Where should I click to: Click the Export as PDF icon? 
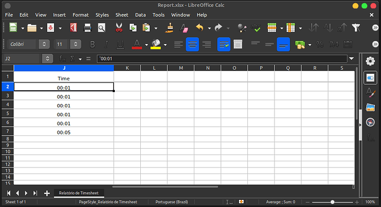[x=73, y=28]
